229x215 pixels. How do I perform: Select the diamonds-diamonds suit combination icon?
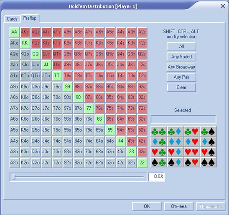(x=175, y=142)
